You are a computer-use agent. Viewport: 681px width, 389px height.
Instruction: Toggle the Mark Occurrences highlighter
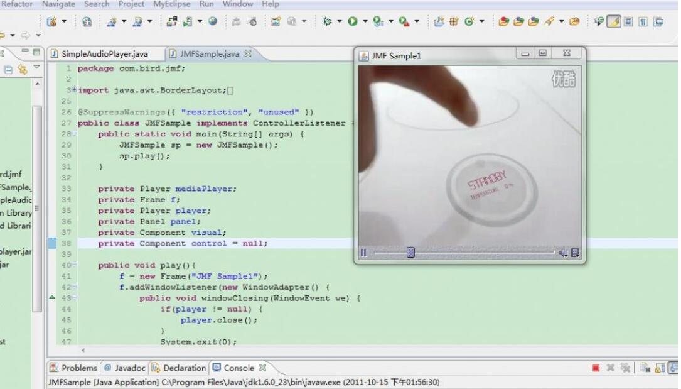(613, 21)
